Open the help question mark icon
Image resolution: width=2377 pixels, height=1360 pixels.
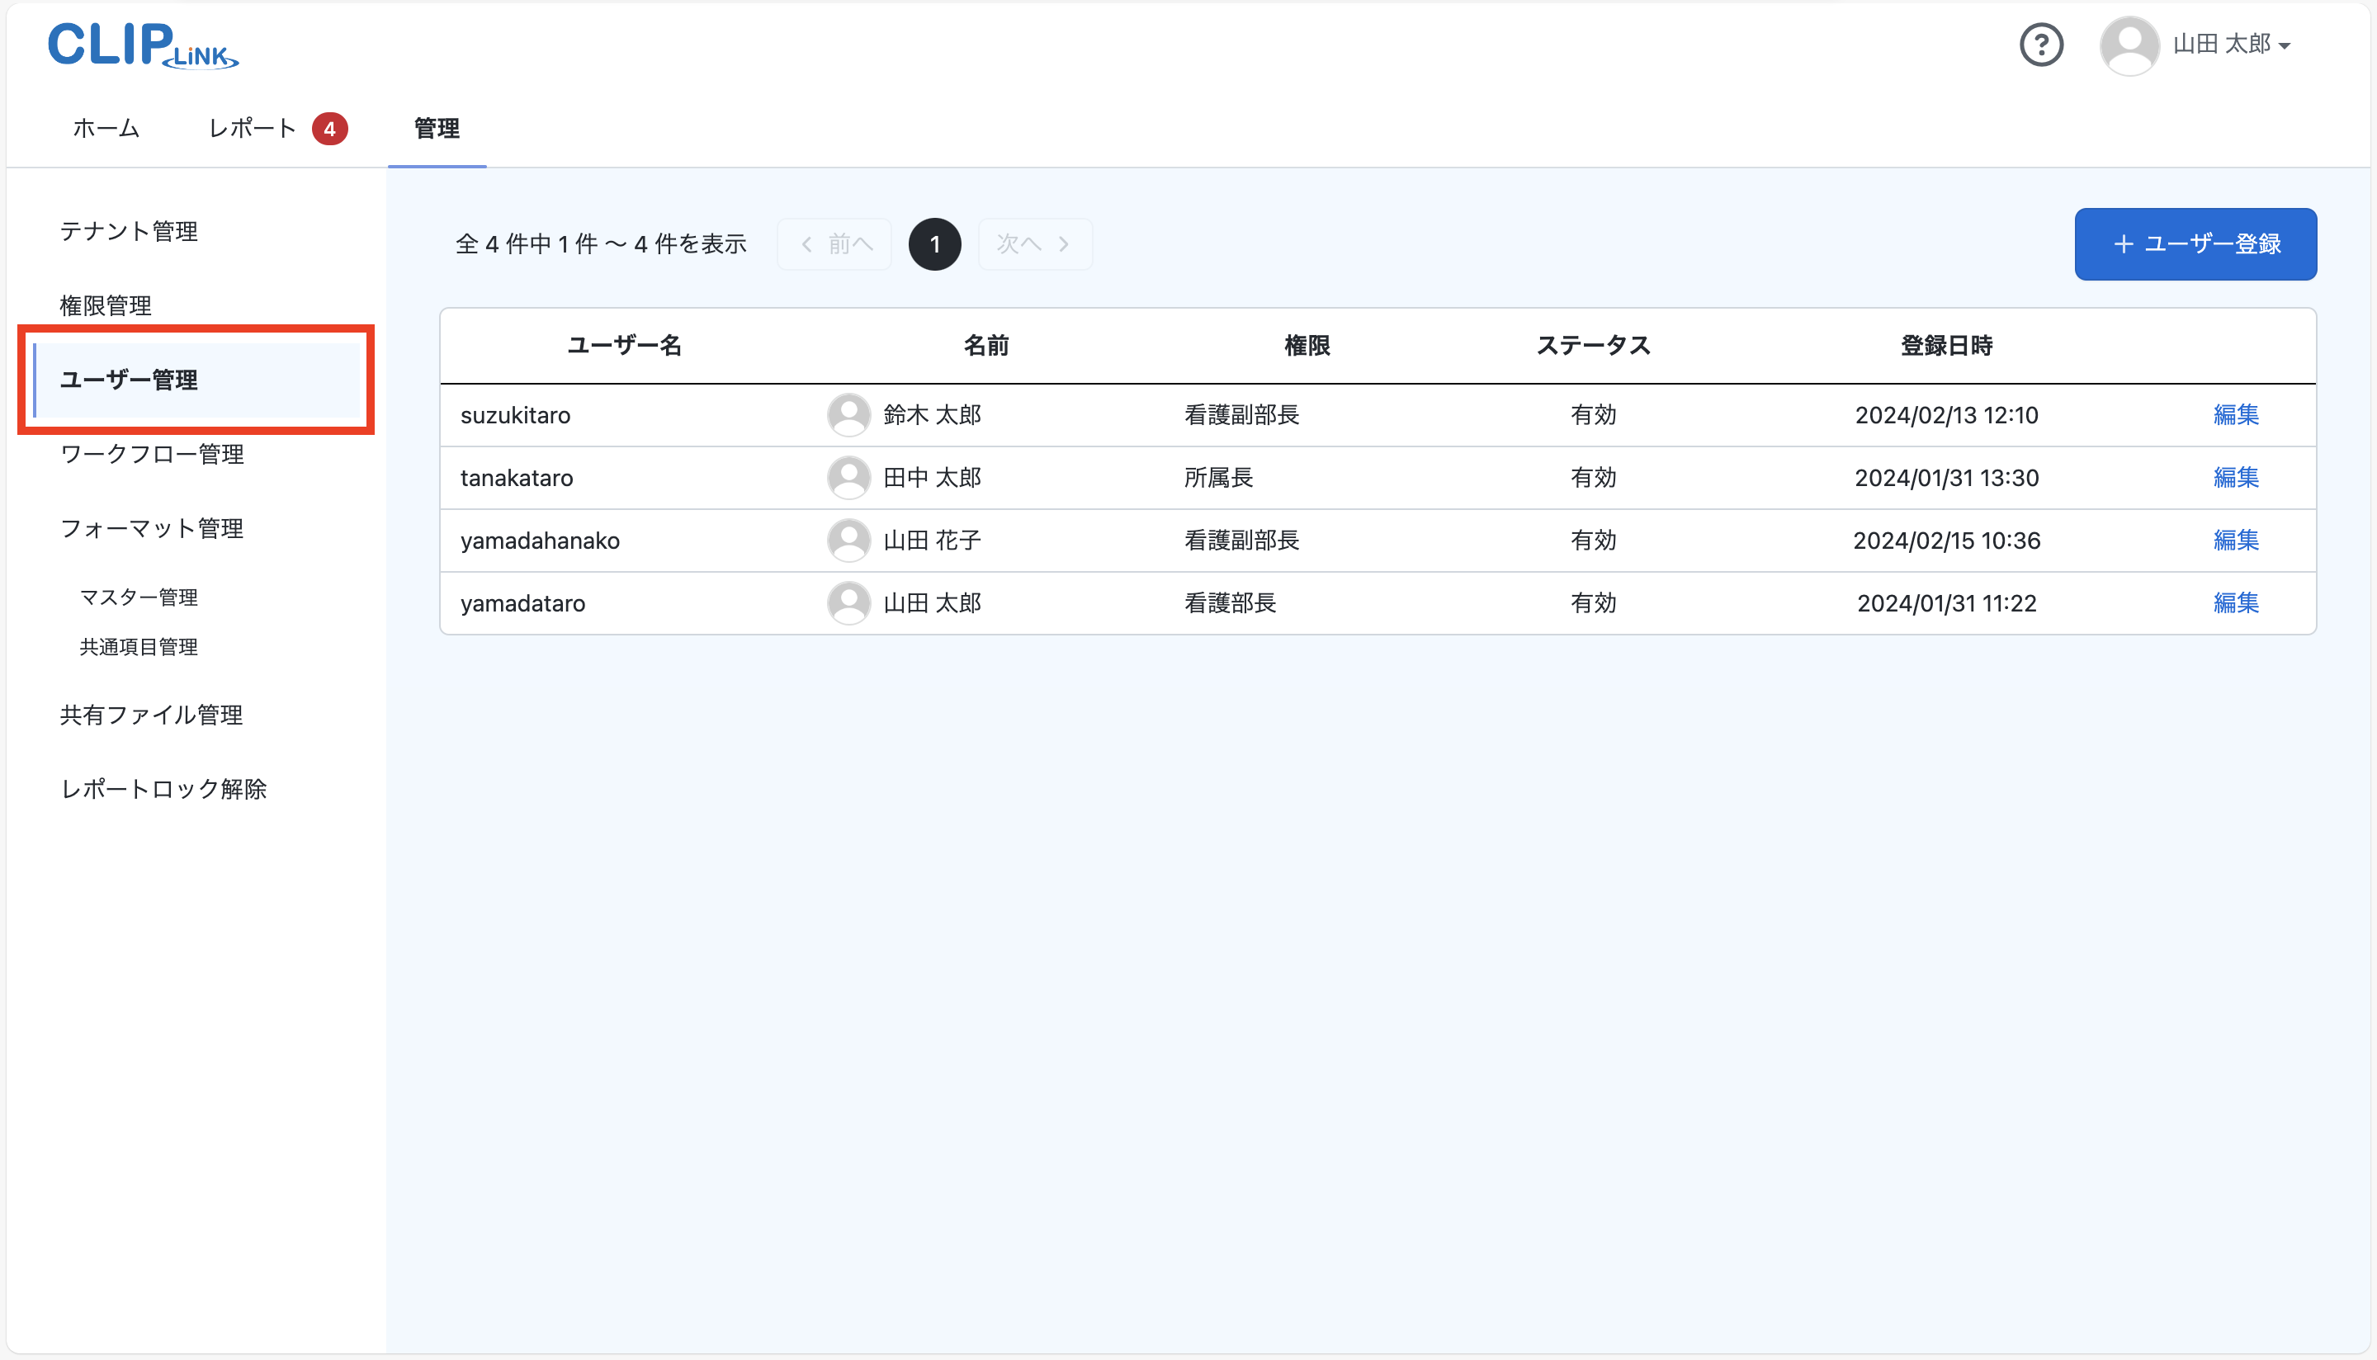pos(2042,44)
